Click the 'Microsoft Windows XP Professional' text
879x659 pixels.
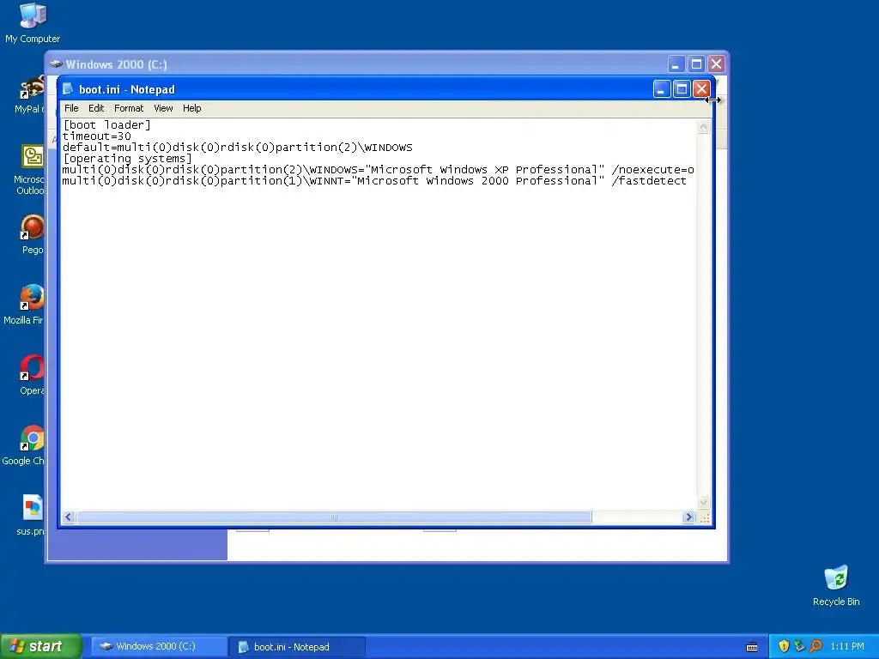click(486, 169)
